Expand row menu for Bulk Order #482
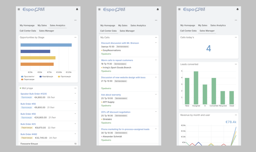Screen dimensions: 256x152 75,134
